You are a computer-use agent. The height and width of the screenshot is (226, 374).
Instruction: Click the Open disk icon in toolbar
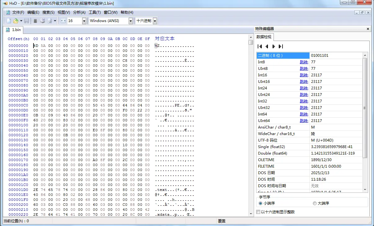pos(42,21)
